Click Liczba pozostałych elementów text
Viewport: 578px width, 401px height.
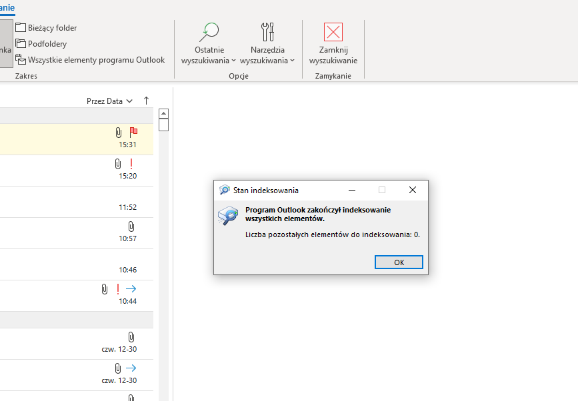coord(333,234)
